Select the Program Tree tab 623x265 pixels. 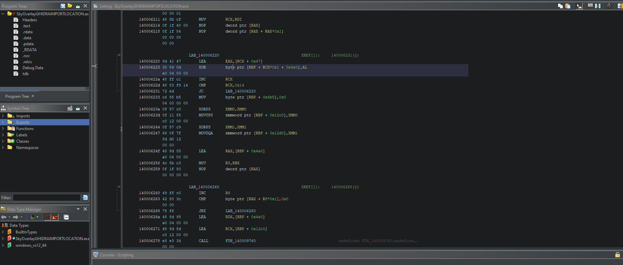(x=17, y=96)
